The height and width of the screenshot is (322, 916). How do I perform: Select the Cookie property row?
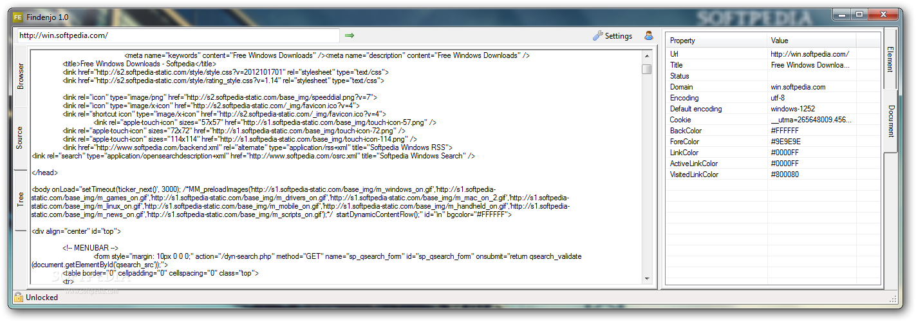(773, 120)
